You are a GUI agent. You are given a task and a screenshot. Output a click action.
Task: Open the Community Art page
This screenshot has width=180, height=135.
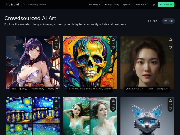pyautogui.click(x=94, y=4)
